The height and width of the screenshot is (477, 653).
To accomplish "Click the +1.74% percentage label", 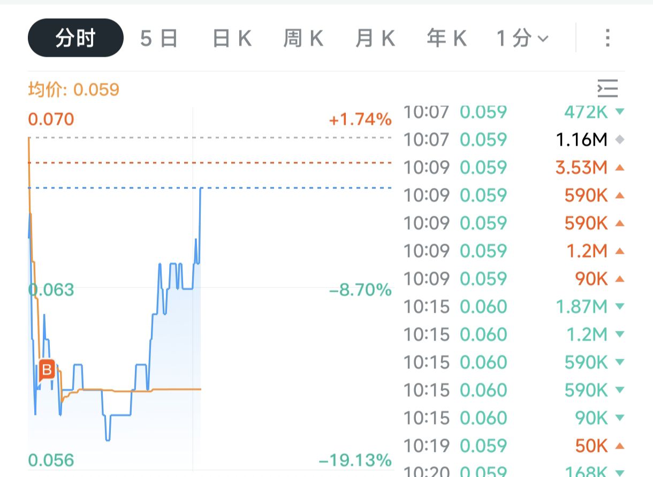I will coord(360,119).
